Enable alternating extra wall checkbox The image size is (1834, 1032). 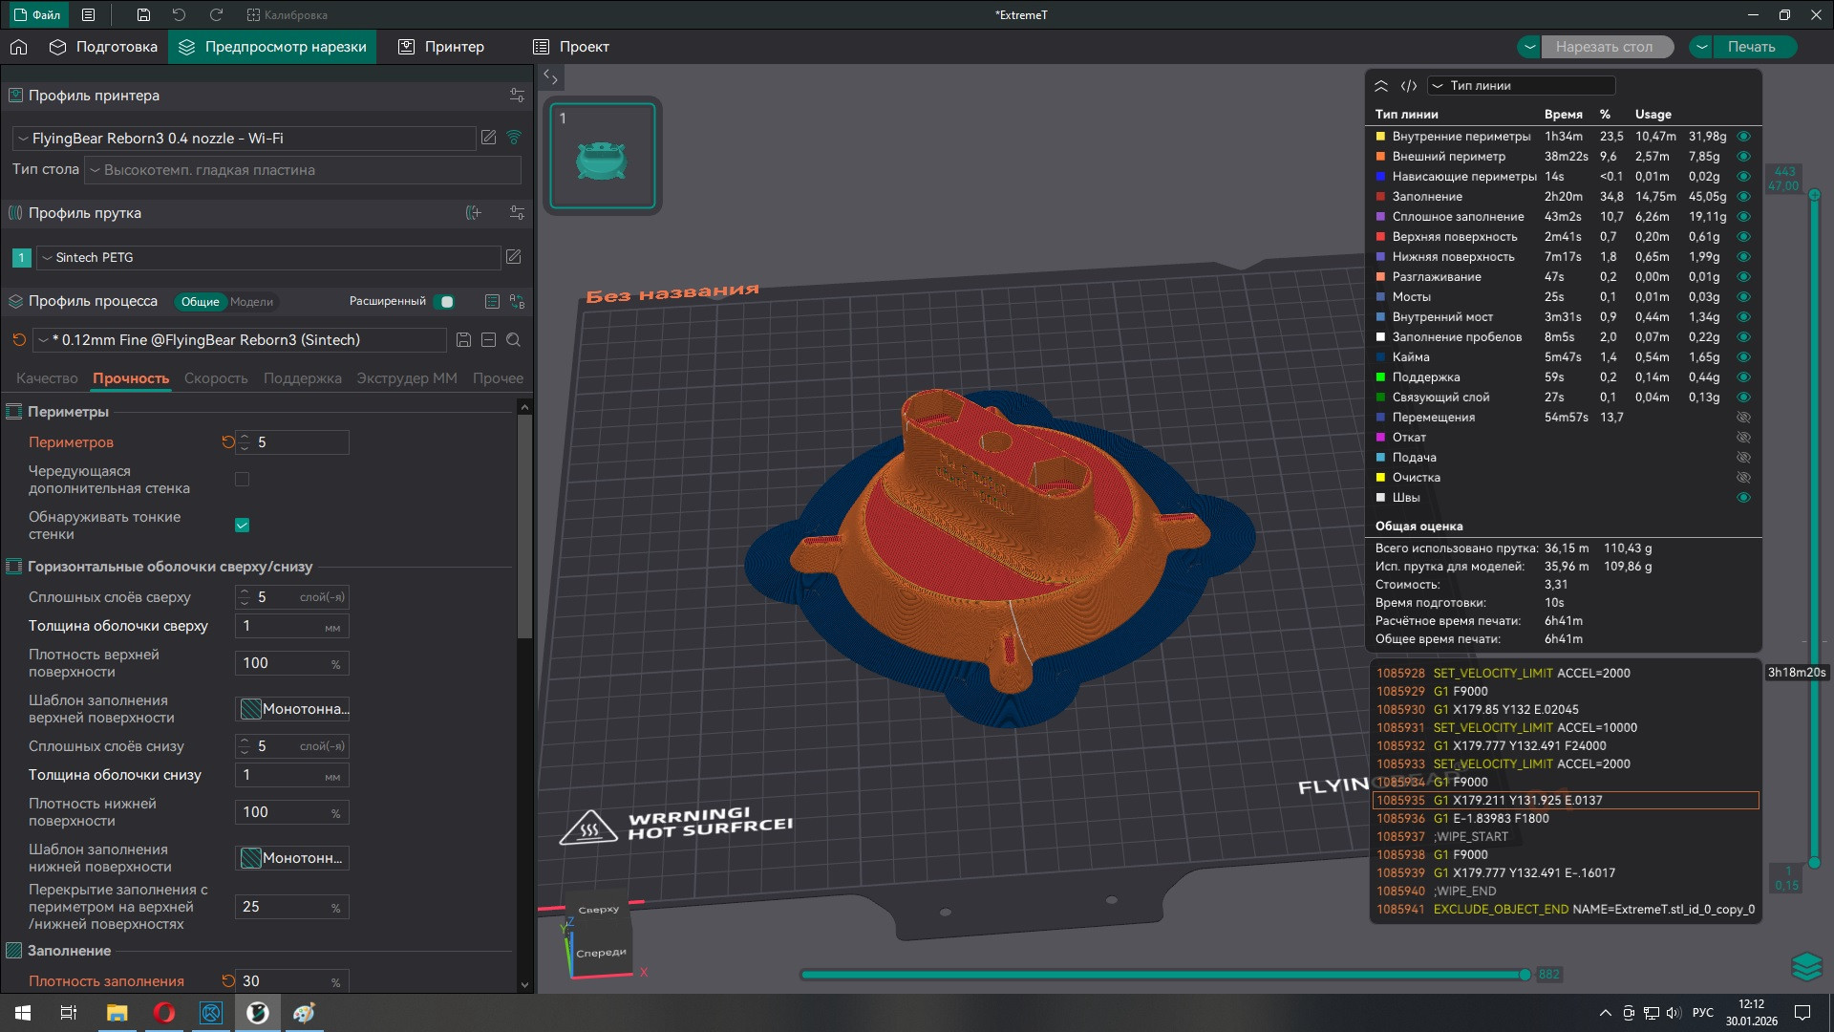pyautogui.click(x=242, y=480)
